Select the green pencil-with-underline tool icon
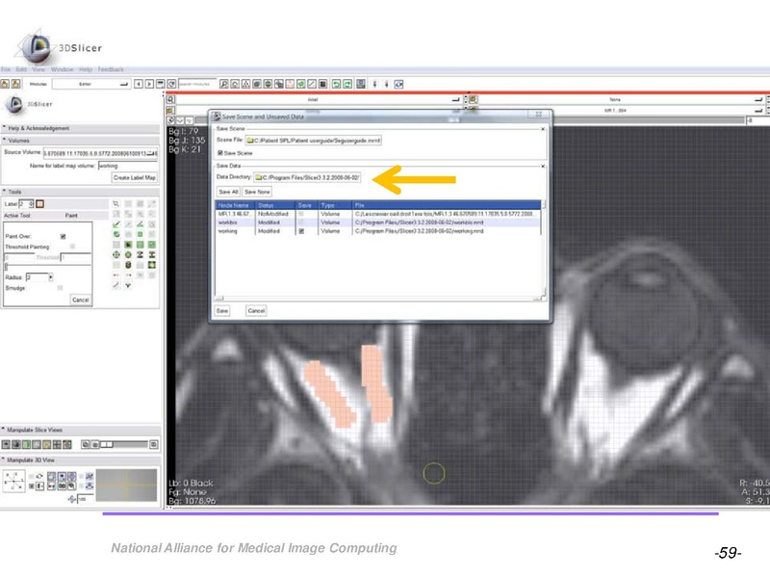Screen dimensions: 770x578 pyautogui.click(x=140, y=224)
